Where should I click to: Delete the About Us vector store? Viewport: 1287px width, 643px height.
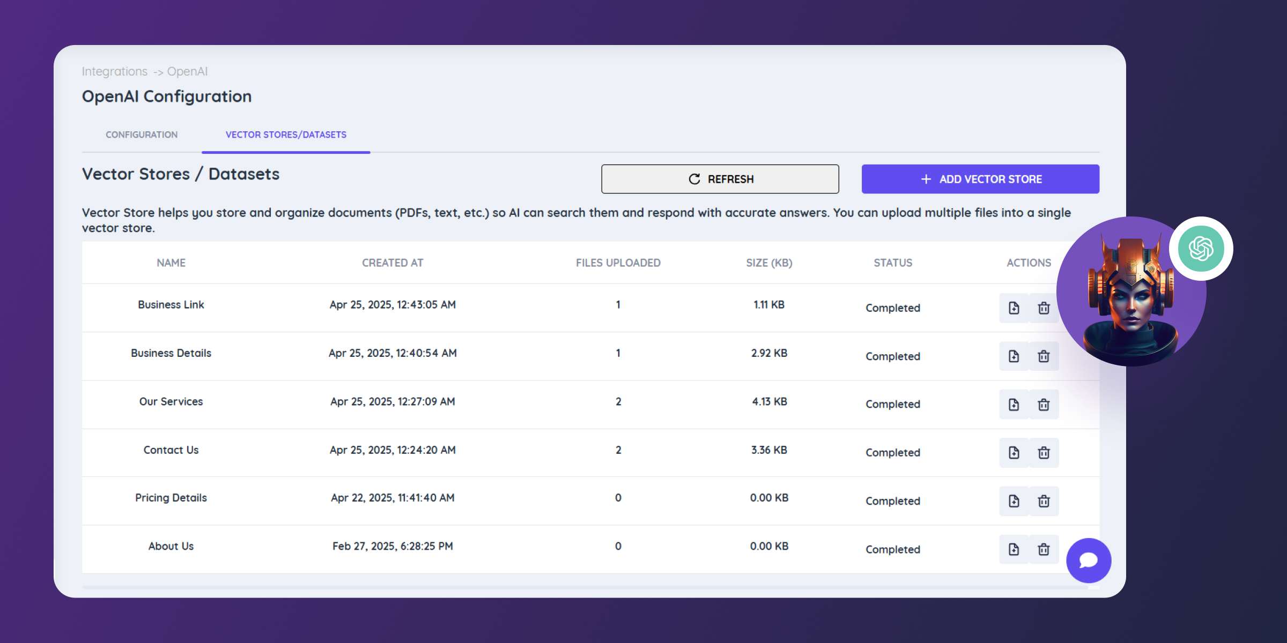[1044, 549]
